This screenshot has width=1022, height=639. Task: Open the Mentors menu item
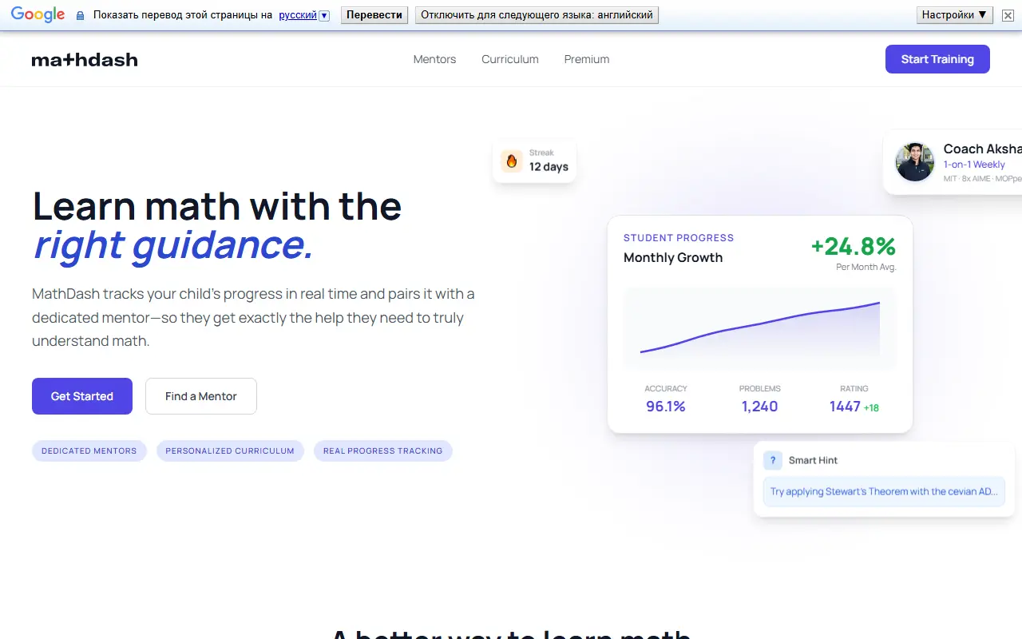(x=434, y=59)
